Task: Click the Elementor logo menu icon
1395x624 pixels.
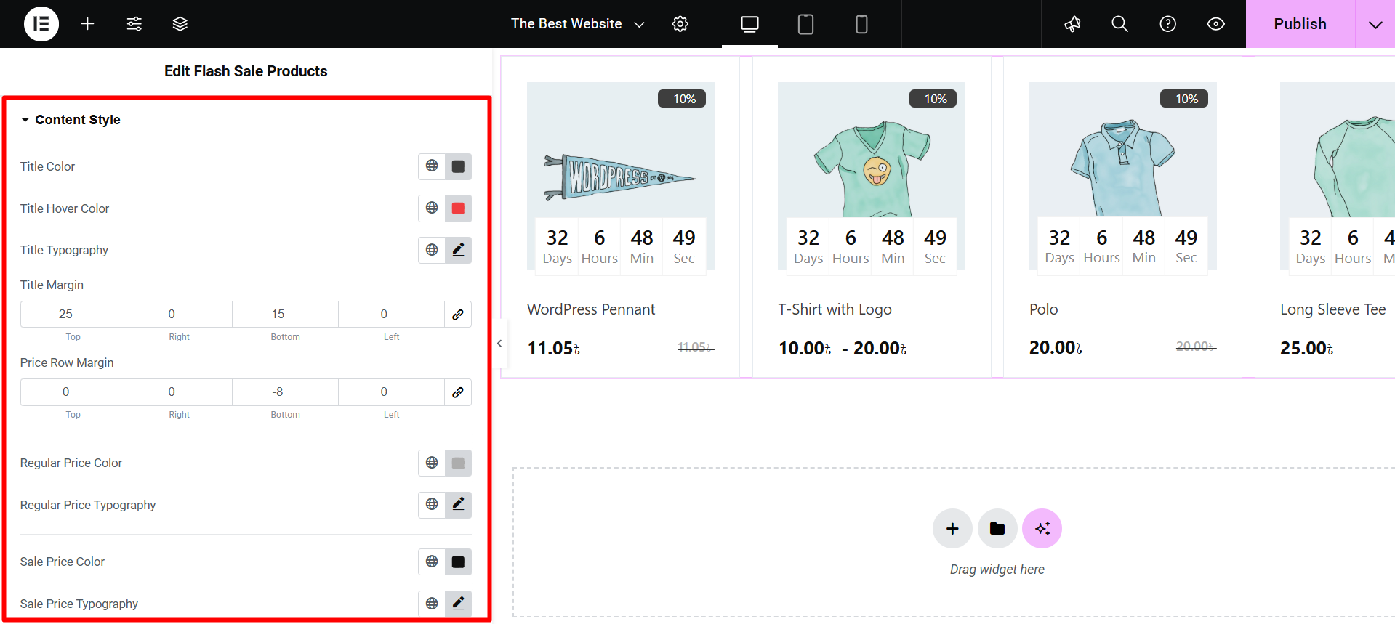Action: pos(41,24)
